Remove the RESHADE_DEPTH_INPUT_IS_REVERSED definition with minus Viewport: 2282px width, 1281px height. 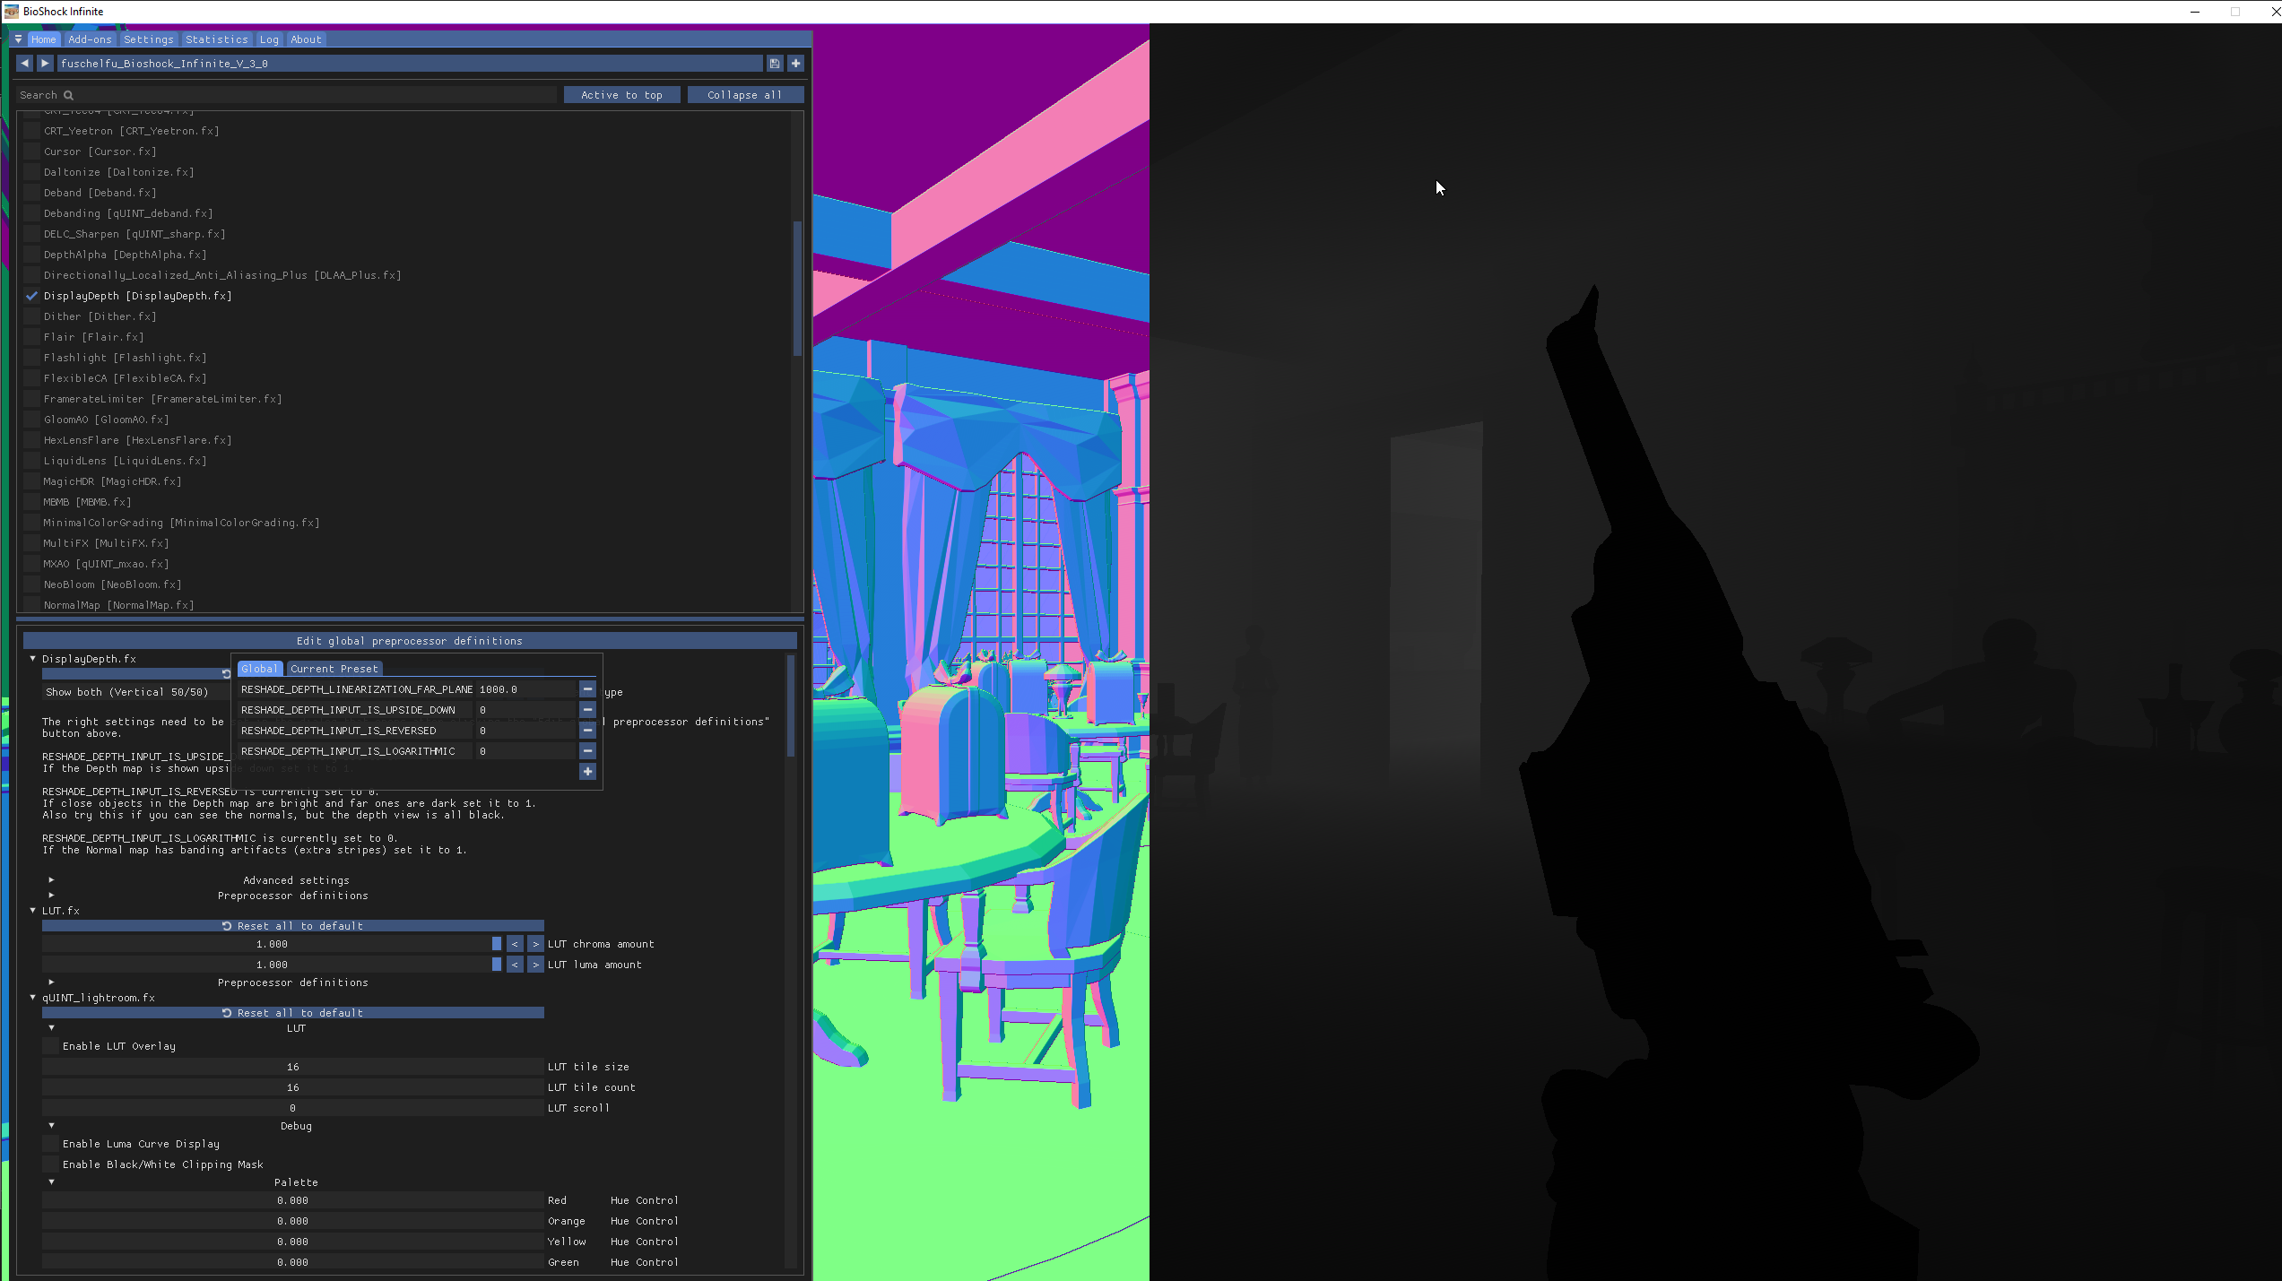click(x=587, y=731)
